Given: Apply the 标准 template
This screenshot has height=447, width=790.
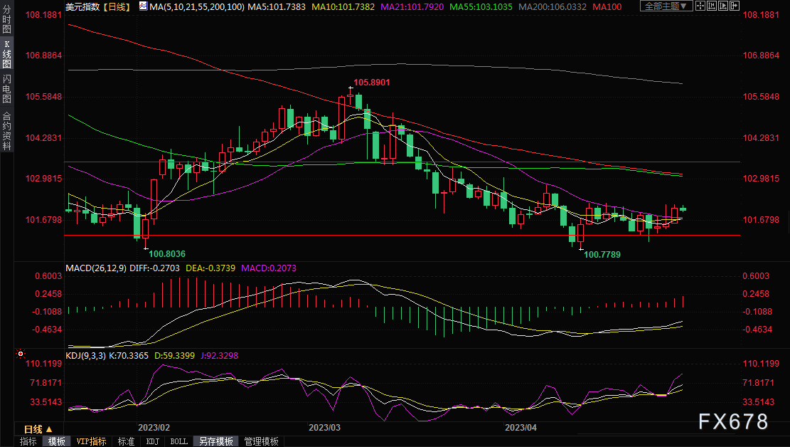Looking at the screenshot, I should [x=126, y=441].
